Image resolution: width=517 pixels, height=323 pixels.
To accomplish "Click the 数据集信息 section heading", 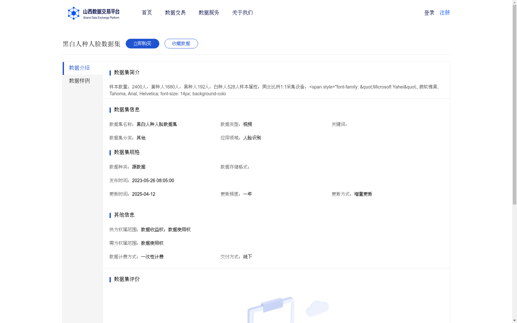I will tap(127, 109).
